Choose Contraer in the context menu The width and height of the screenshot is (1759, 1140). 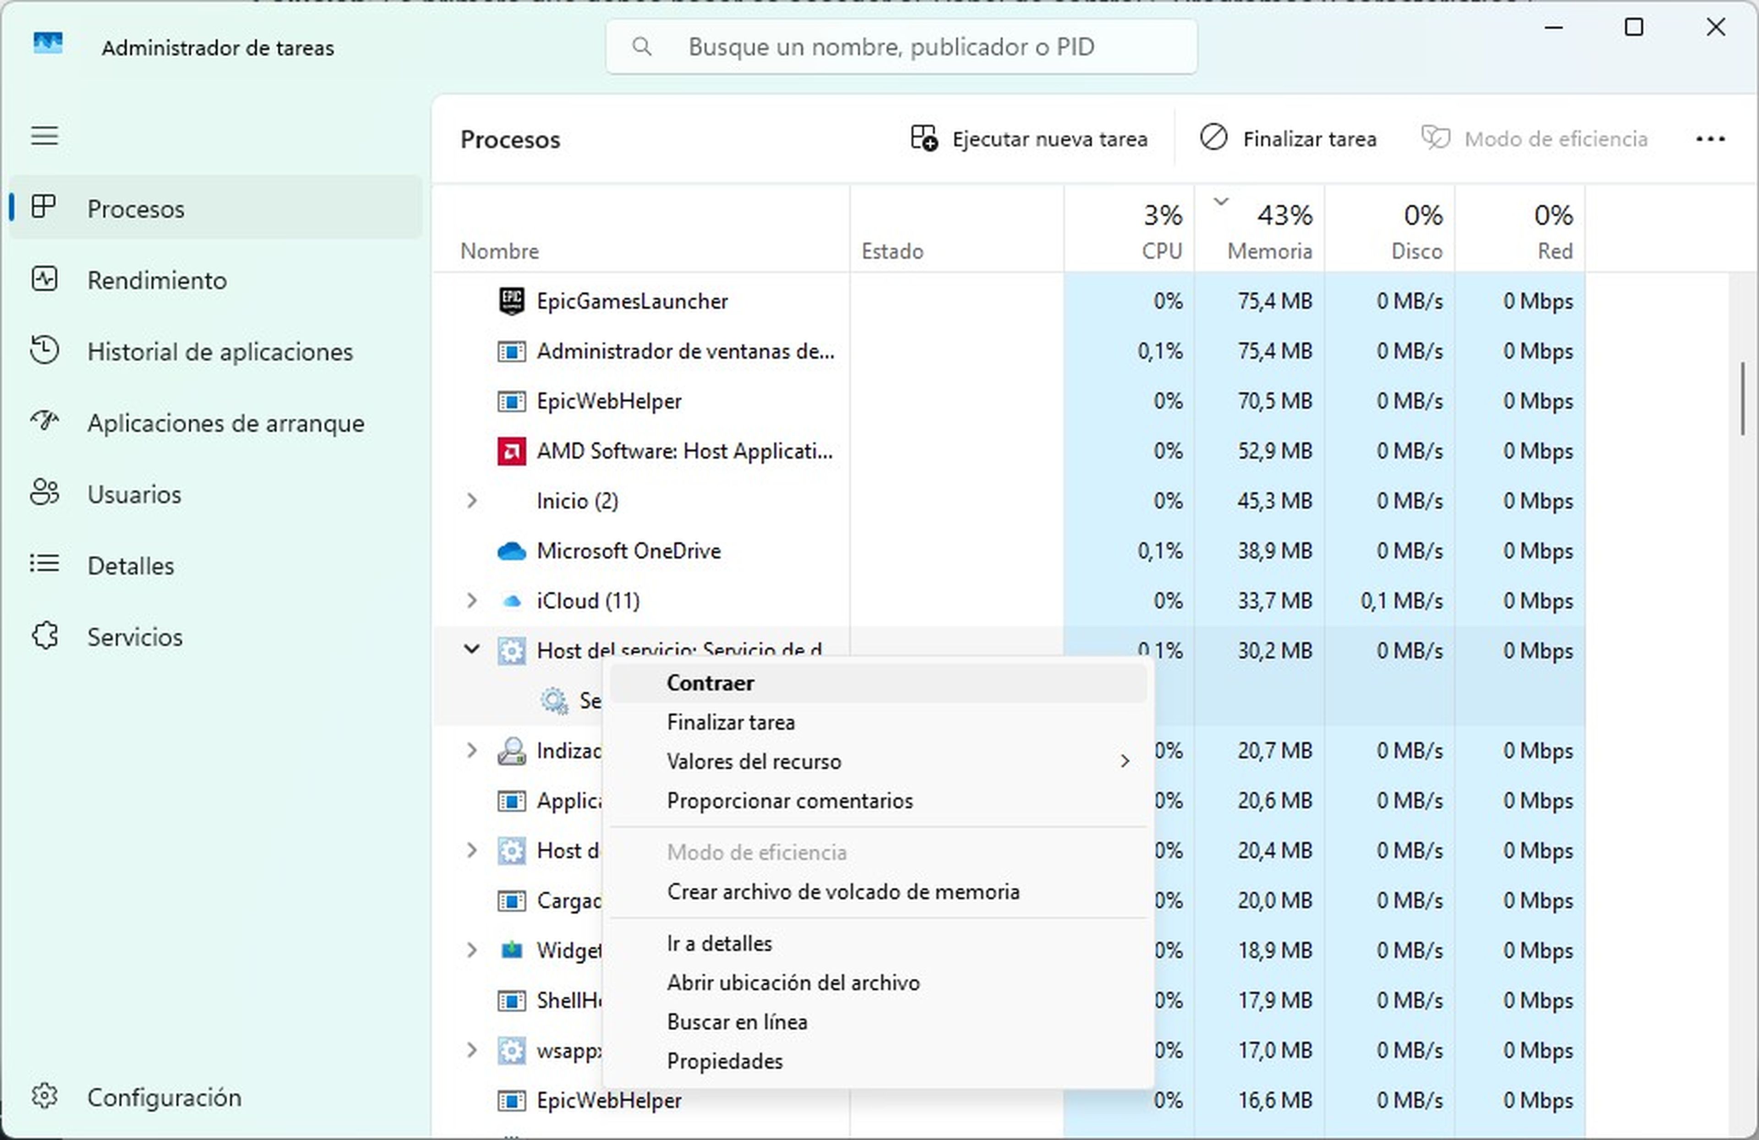(878, 683)
